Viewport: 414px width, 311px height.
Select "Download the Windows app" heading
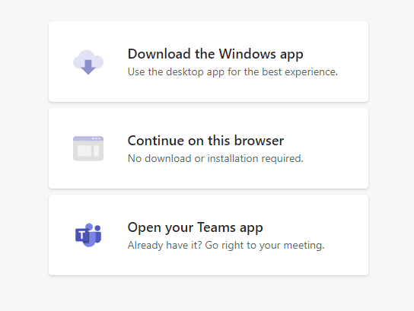215,54
